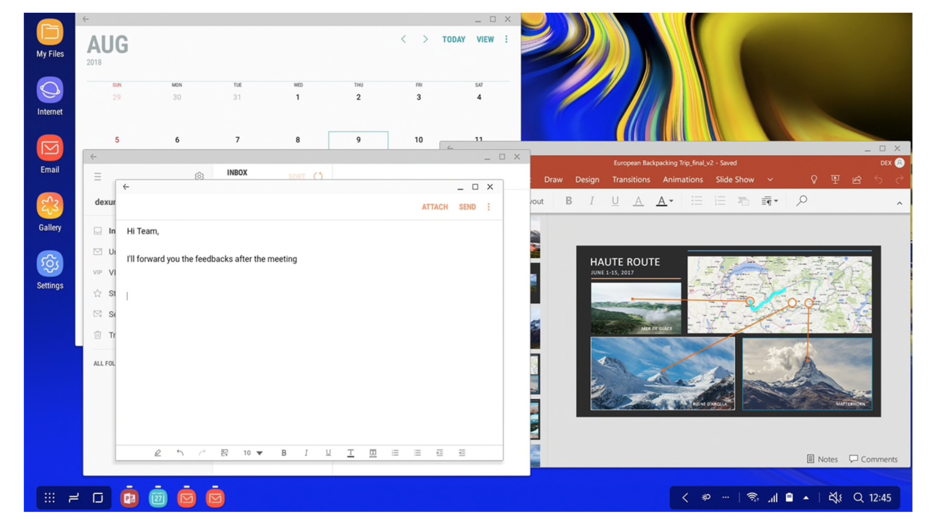
Task: Send the composed email
Action: (467, 207)
